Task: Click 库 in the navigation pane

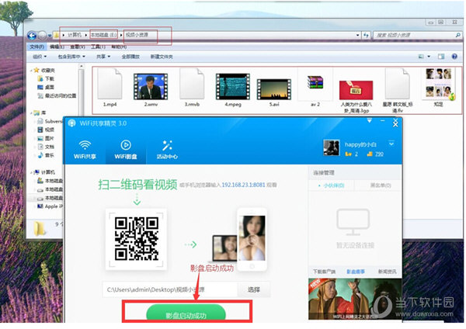Action: point(40,113)
